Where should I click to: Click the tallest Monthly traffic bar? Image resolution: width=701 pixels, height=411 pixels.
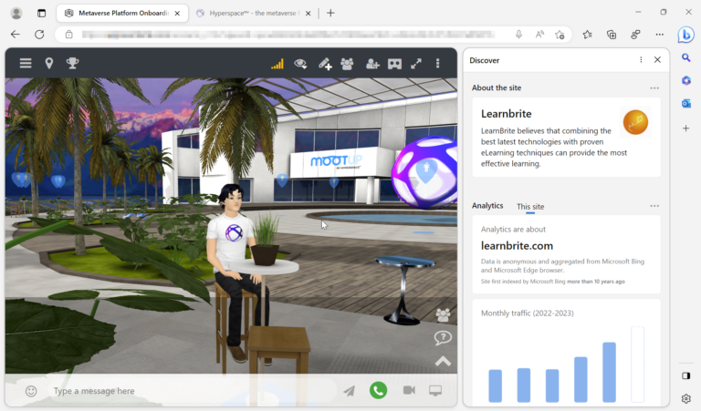pos(609,372)
